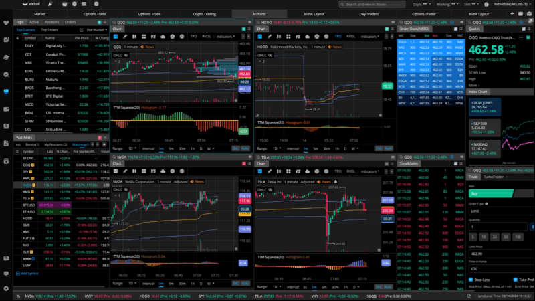Select the pencil drawing tool in QQQ chart
Viewport: 535px width, 301px height.
pyautogui.click(x=125, y=37)
